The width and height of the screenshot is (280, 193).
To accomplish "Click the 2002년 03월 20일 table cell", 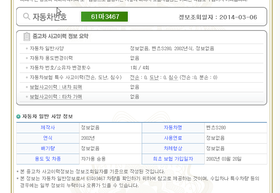I will coord(236,159).
